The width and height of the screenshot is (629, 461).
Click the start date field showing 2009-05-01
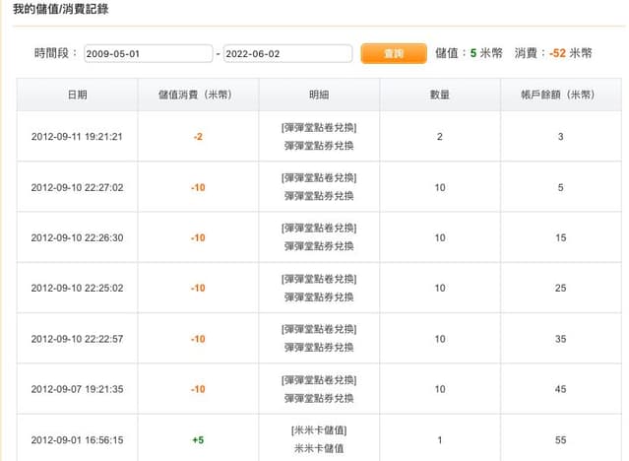148,54
